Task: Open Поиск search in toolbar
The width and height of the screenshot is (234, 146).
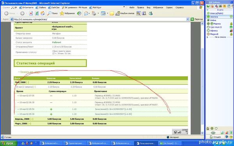Action: [52, 13]
